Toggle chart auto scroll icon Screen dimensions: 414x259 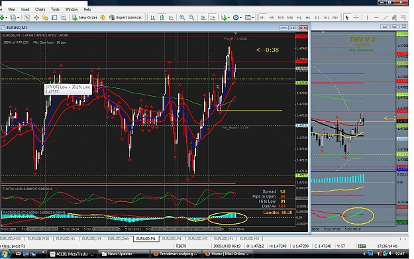click(203, 18)
